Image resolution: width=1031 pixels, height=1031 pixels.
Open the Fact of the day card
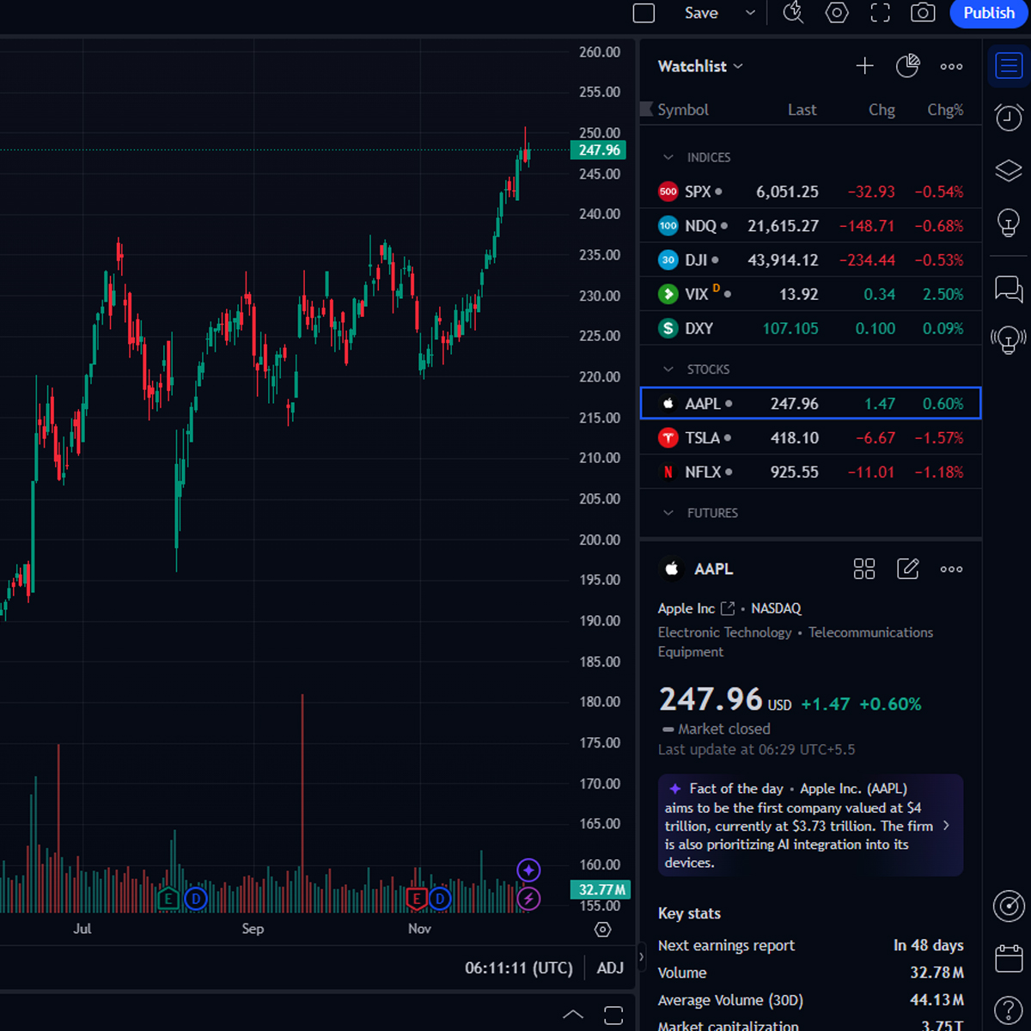[x=810, y=826]
